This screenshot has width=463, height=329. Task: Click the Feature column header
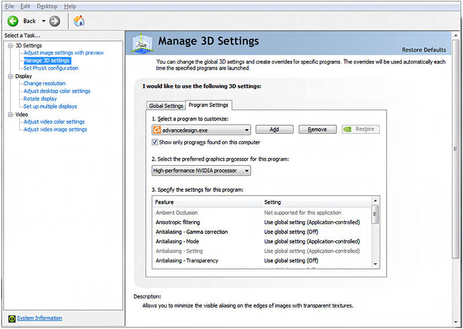208,202
